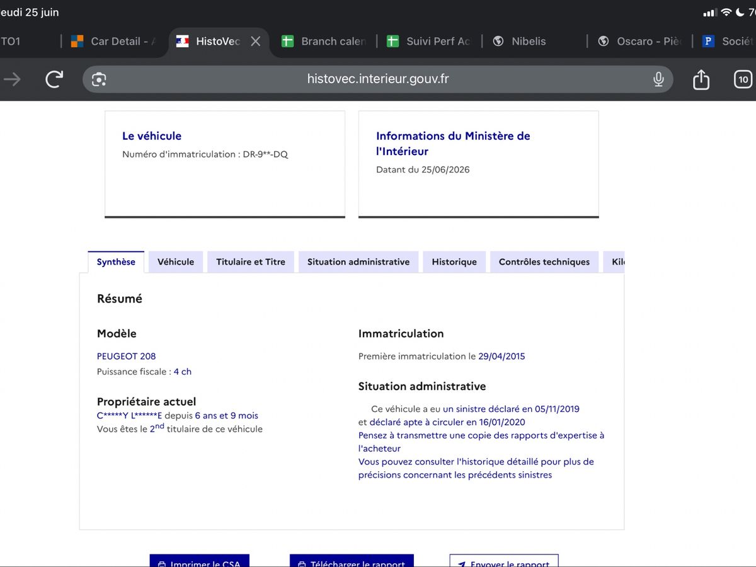Open the tab overview showing 10 tabs

pos(743,79)
